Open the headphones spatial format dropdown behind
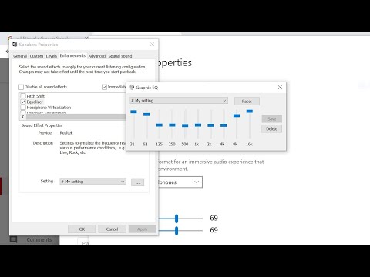The image size is (370, 277). pyautogui.click(x=180, y=182)
